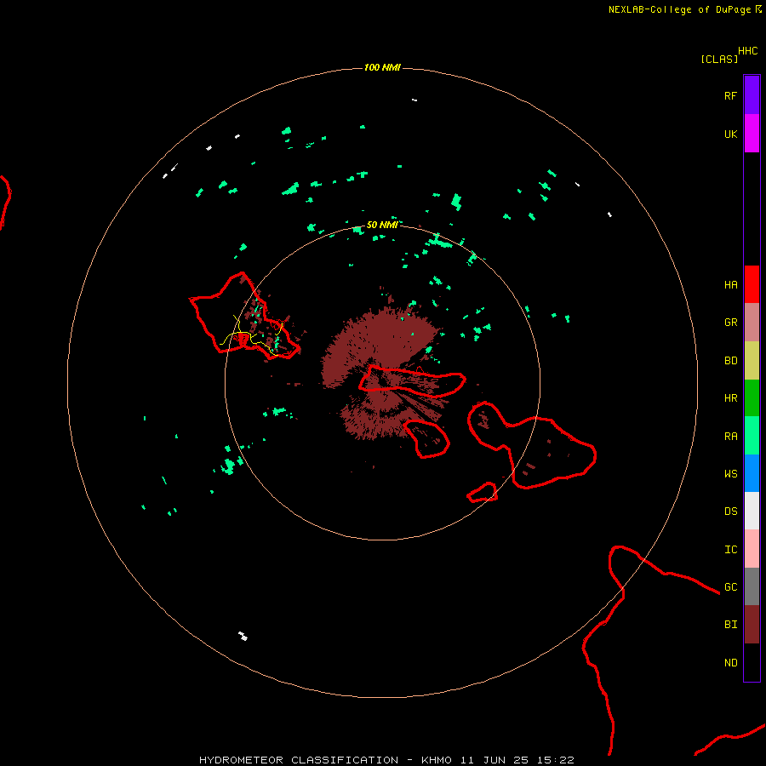
Task: Click the 100 NMI range ring label
Action: [382, 67]
